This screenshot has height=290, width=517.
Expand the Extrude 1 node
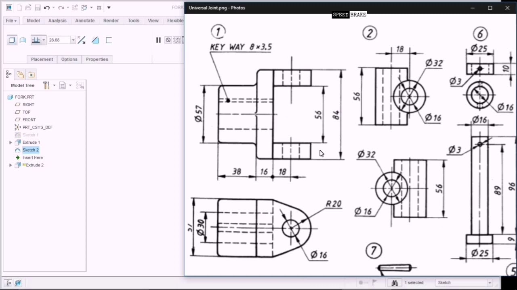click(x=11, y=143)
